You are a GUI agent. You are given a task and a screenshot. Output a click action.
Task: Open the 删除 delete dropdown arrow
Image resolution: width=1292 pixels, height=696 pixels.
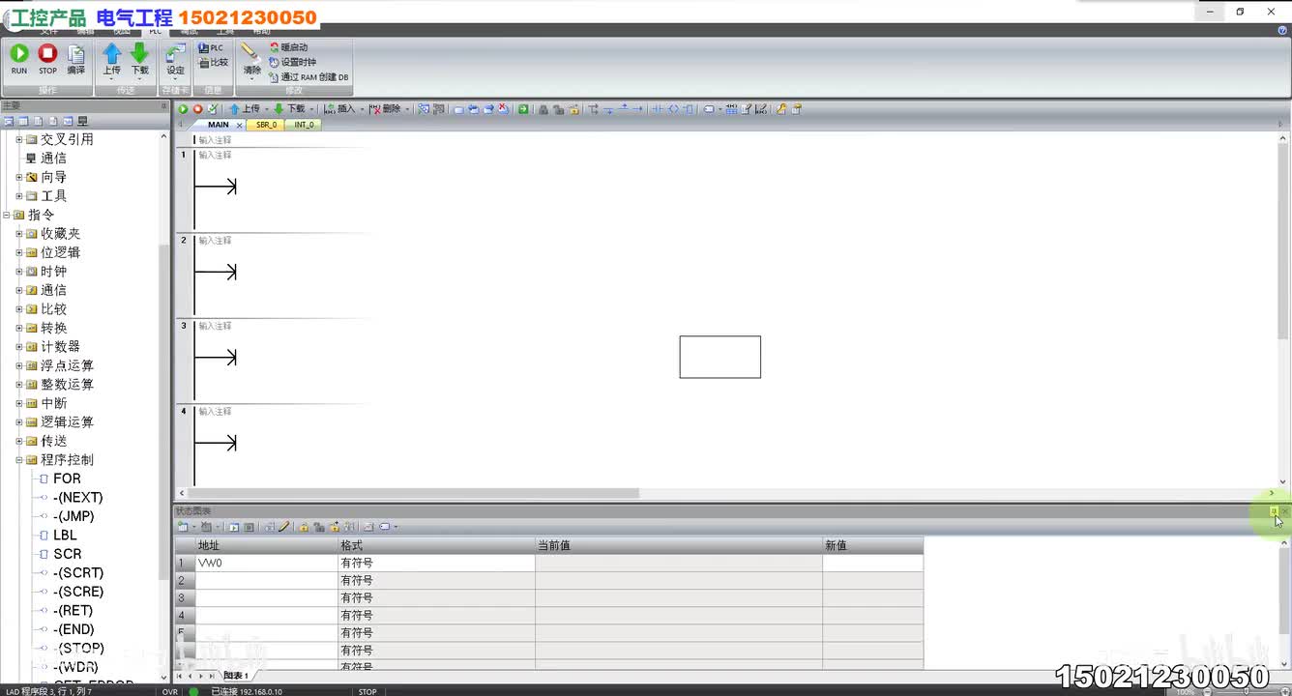coord(407,109)
